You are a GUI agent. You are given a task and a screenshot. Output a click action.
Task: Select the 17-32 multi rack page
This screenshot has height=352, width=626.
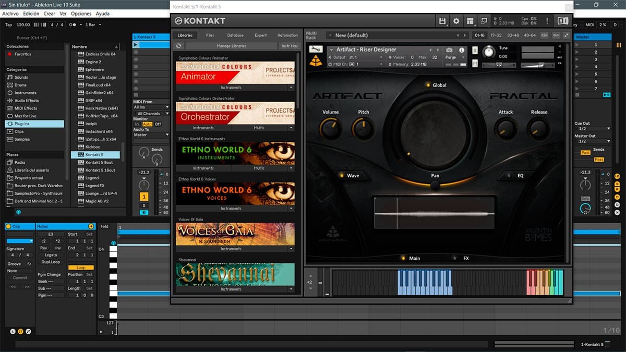495,35
